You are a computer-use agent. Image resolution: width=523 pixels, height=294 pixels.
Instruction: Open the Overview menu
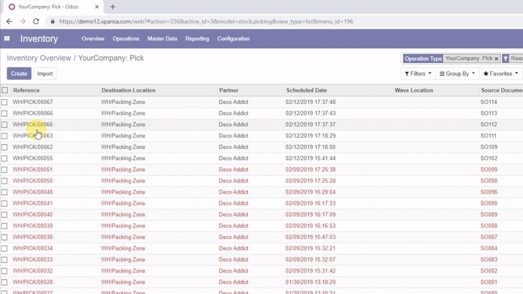93,39
